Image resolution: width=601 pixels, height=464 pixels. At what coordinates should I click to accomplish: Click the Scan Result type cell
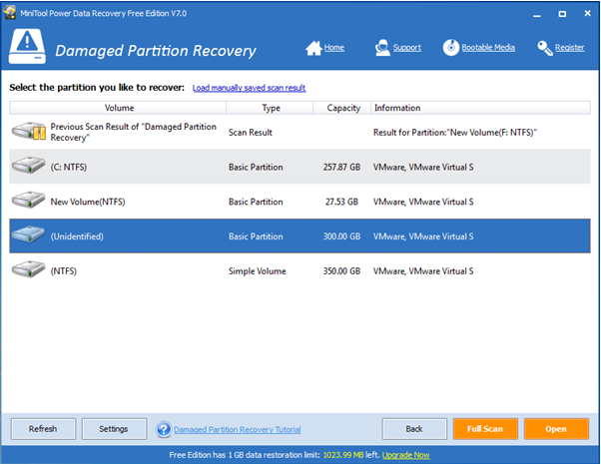251,132
